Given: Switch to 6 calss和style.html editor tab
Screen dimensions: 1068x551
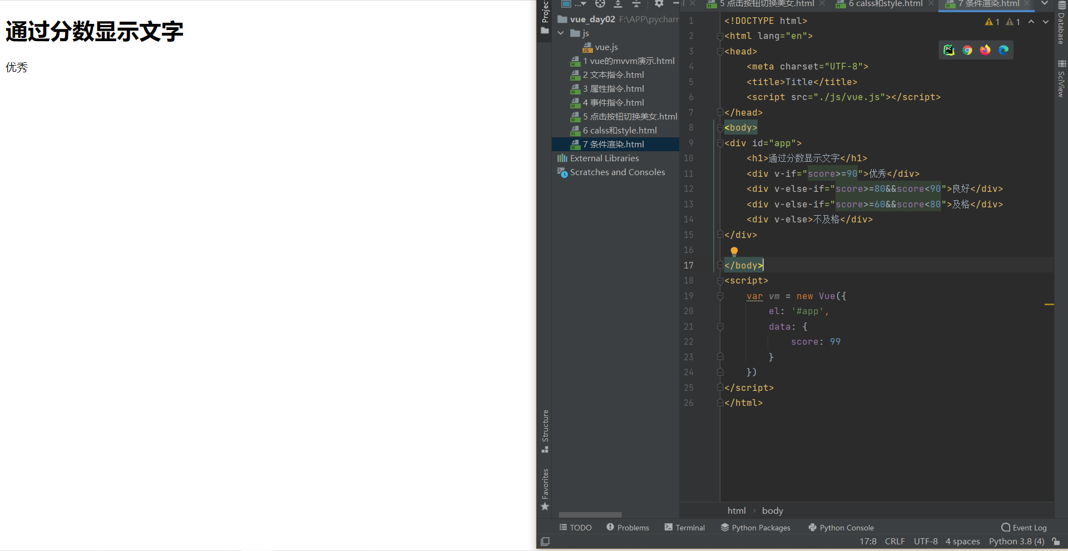Looking at the screenshot, I should coord(879,4).
